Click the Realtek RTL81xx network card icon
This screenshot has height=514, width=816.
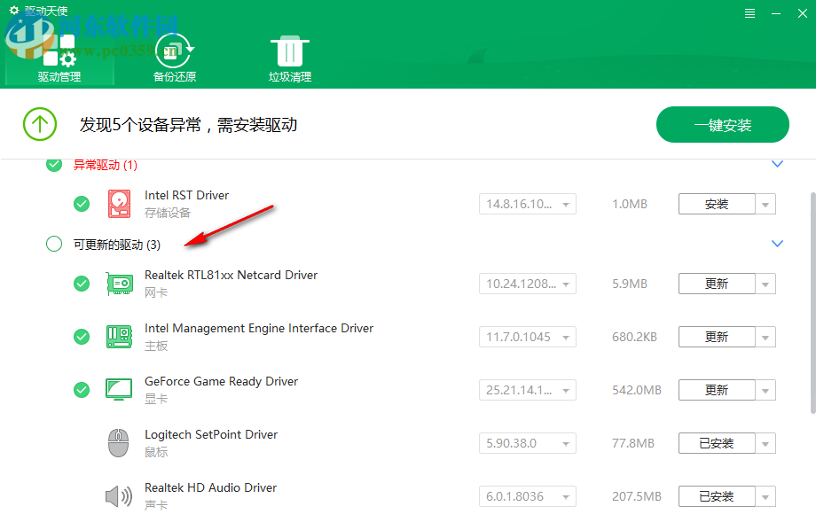click(119, 283)
